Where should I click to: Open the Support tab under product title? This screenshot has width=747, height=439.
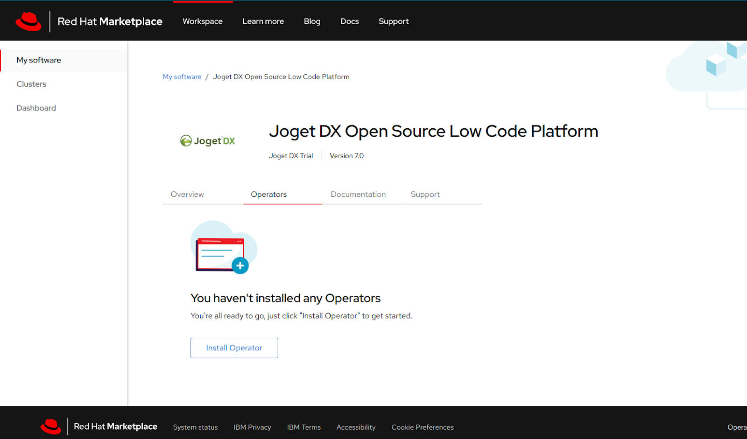pos(443,195)
